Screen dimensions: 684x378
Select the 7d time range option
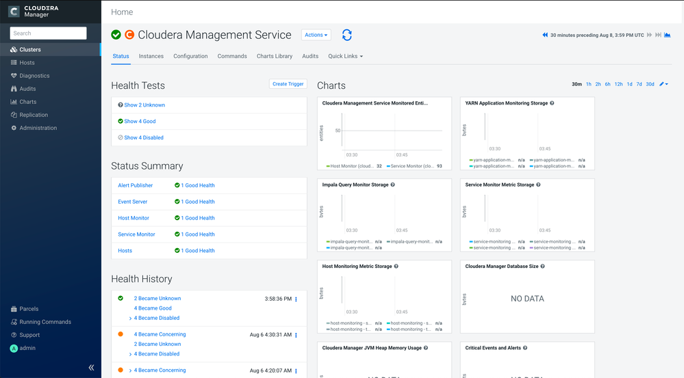point(639,84)
